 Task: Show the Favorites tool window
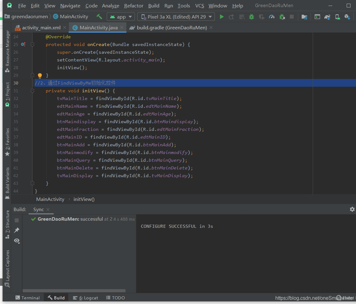(x=7, y=142)
